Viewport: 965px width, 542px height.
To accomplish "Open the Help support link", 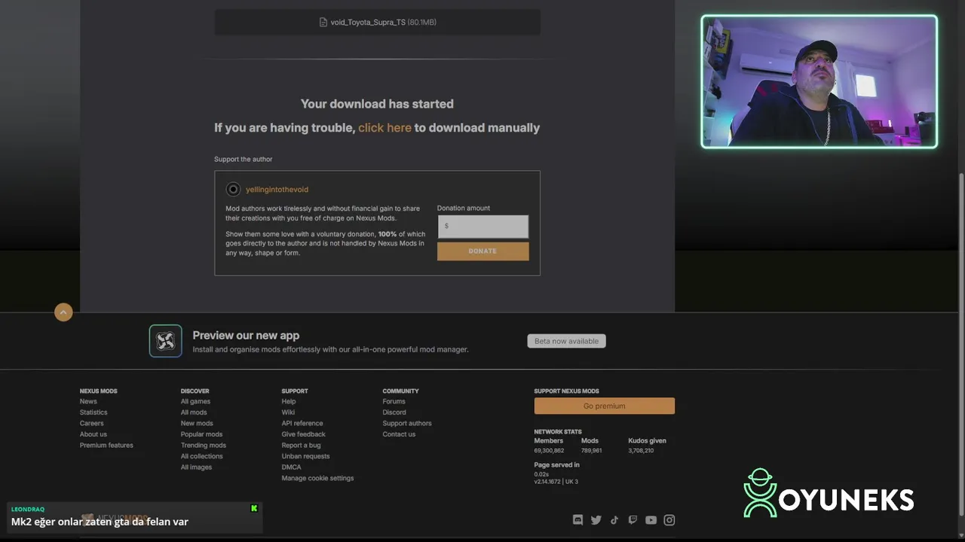I will 289,401.
